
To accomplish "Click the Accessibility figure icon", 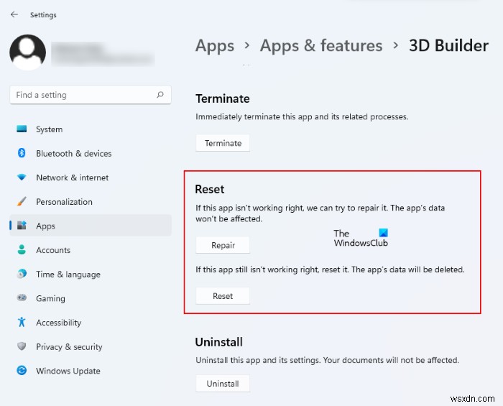I will click(x=22, y=323).
